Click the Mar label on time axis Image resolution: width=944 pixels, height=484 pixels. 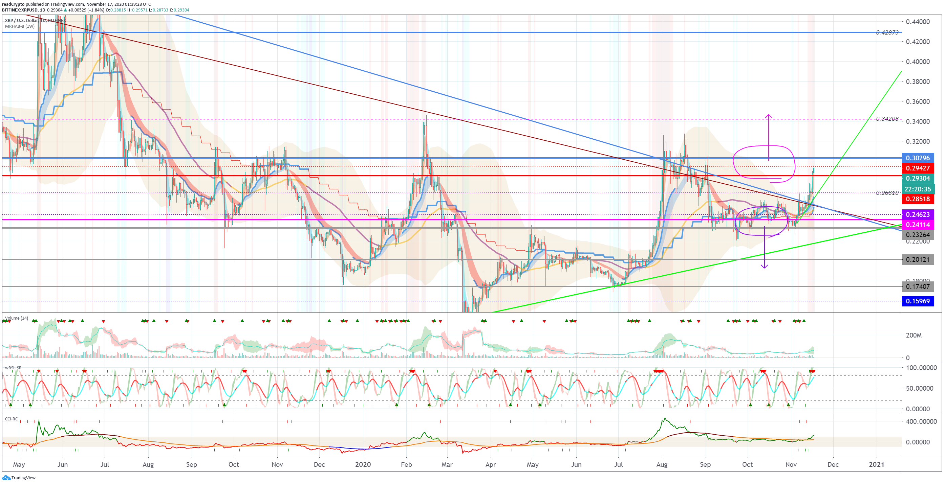click(x=447, y=465)
